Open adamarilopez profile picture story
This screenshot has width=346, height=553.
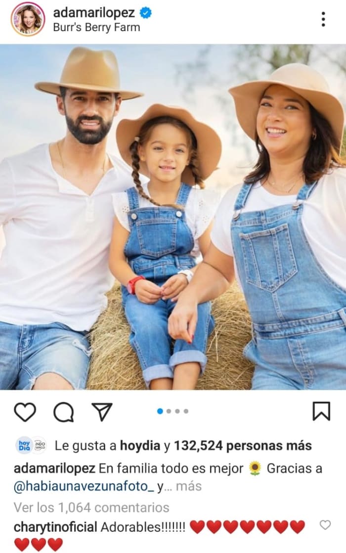click(28, 19)
